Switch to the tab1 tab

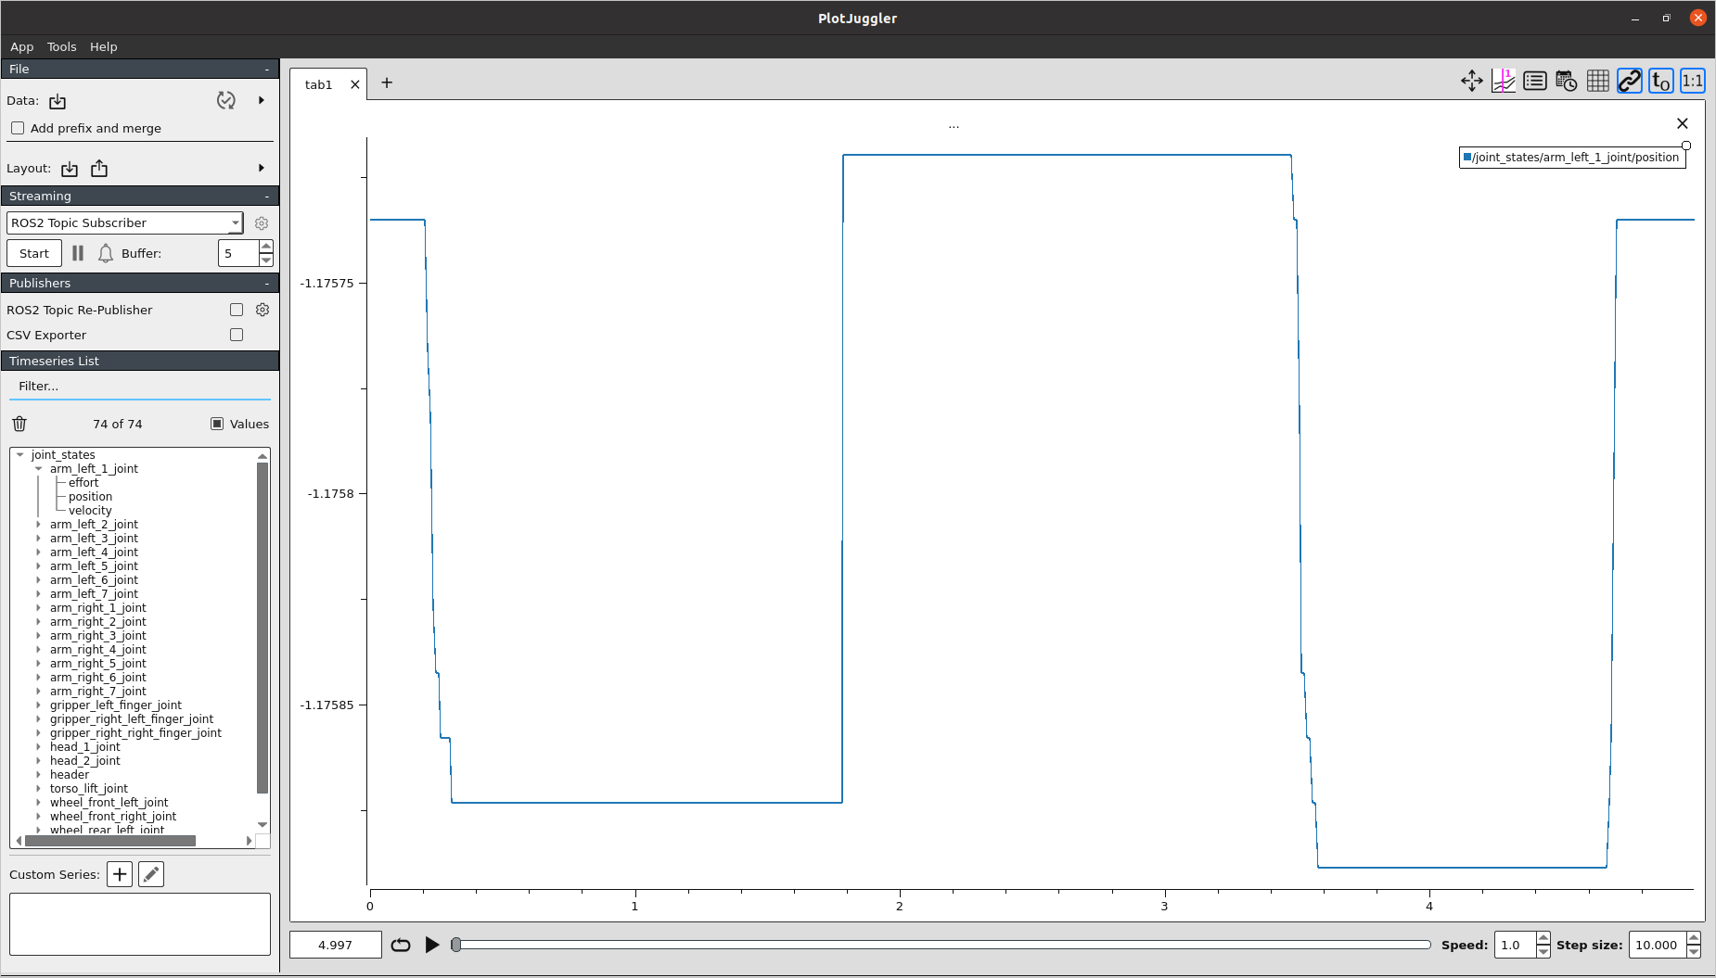[318, 84]
